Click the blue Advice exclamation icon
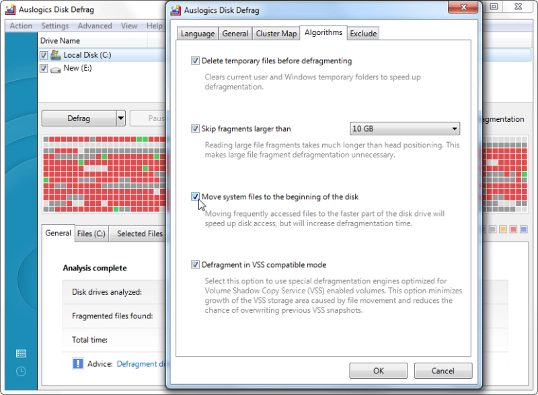The width and height of the screenshot is (538, 395). coord(78,363)
